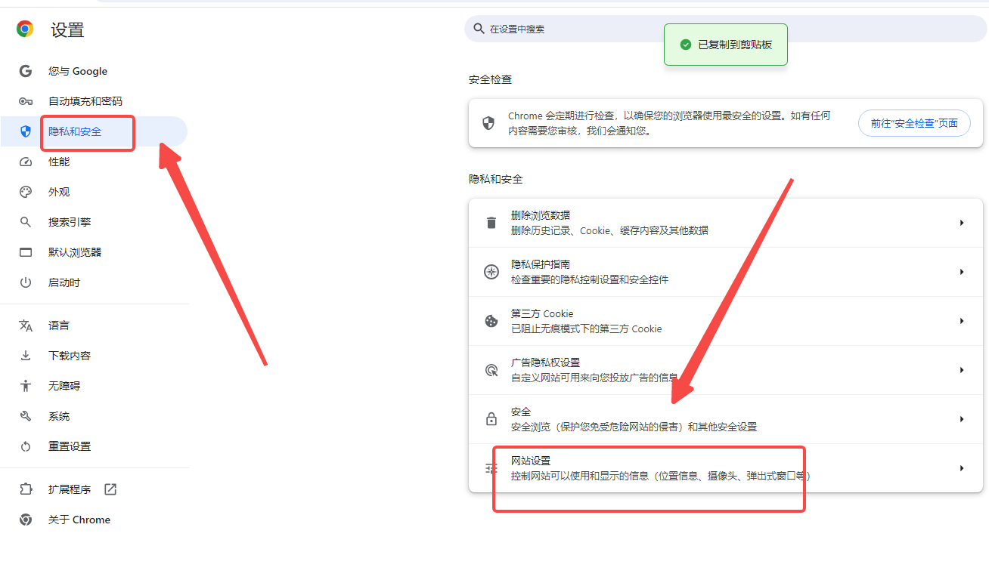The width and height of the screenshot is (989, 583).
Task: Click the wrench icon for 系统
Action: click(x=26, y=416)
